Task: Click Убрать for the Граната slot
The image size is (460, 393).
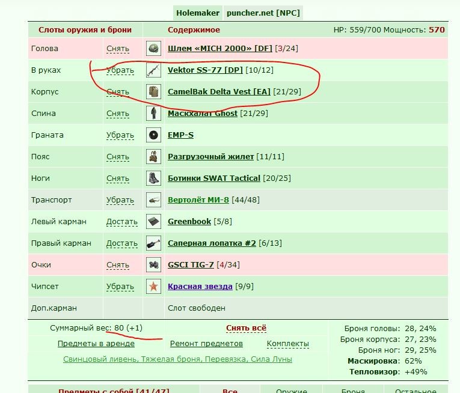Action: [120, 135]
